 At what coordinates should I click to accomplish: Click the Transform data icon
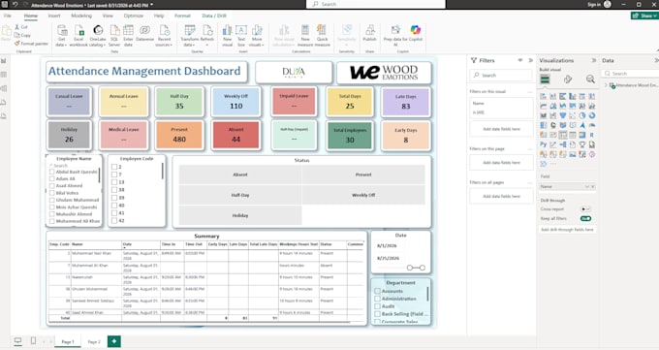point(189,35)
